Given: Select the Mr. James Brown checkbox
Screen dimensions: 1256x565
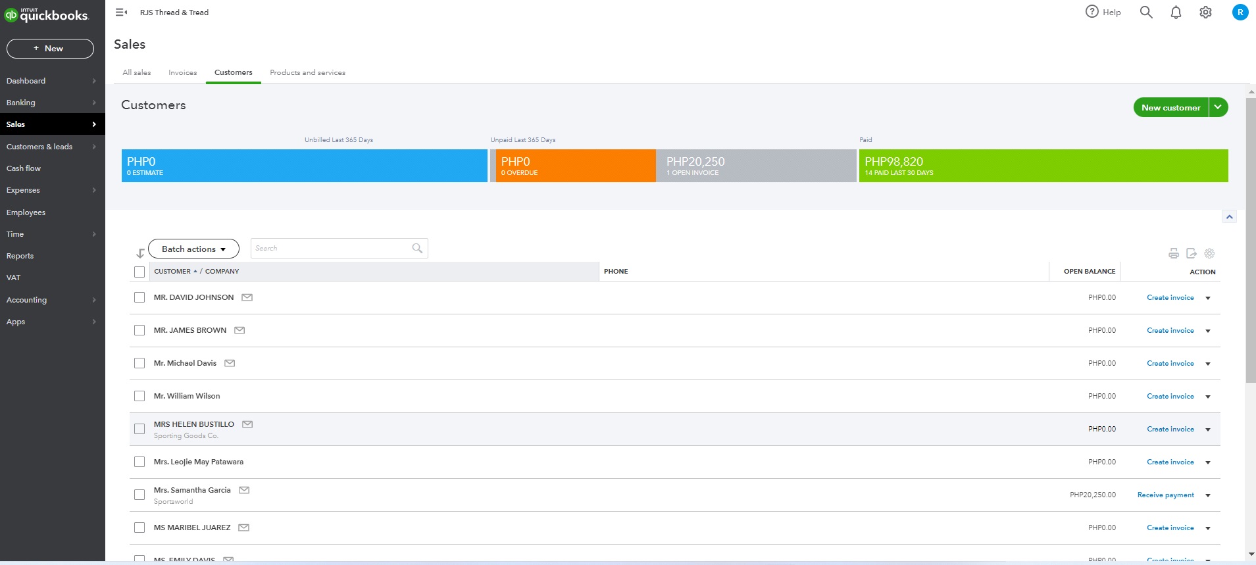Looking at the screenshot, I should [x=139, y=330].
